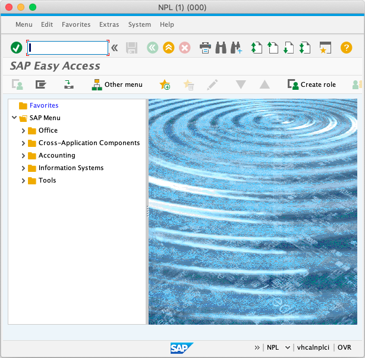Click the Find Next binoculars-plus icon
The image size is (365, 358).
point(236,48)
